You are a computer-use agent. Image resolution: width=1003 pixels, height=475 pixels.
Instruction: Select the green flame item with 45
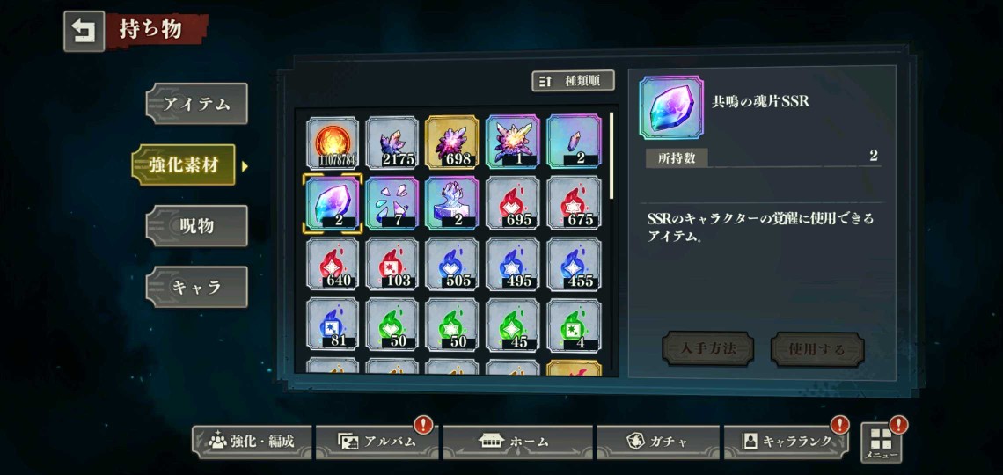pyautogui.click(x=512, y=325)
